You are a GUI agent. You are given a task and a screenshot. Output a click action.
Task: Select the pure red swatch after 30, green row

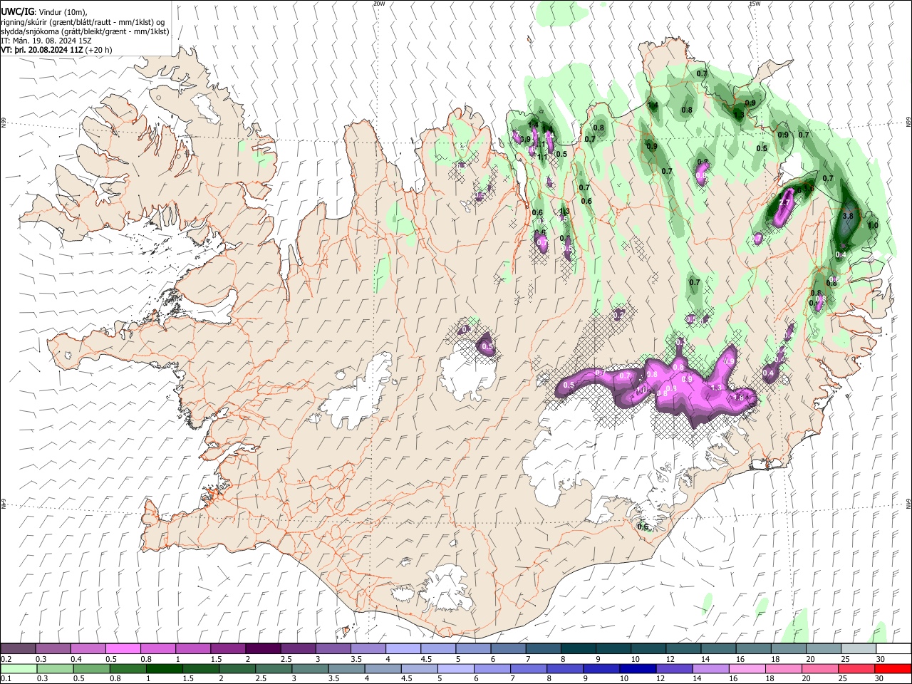coord(893,668)
